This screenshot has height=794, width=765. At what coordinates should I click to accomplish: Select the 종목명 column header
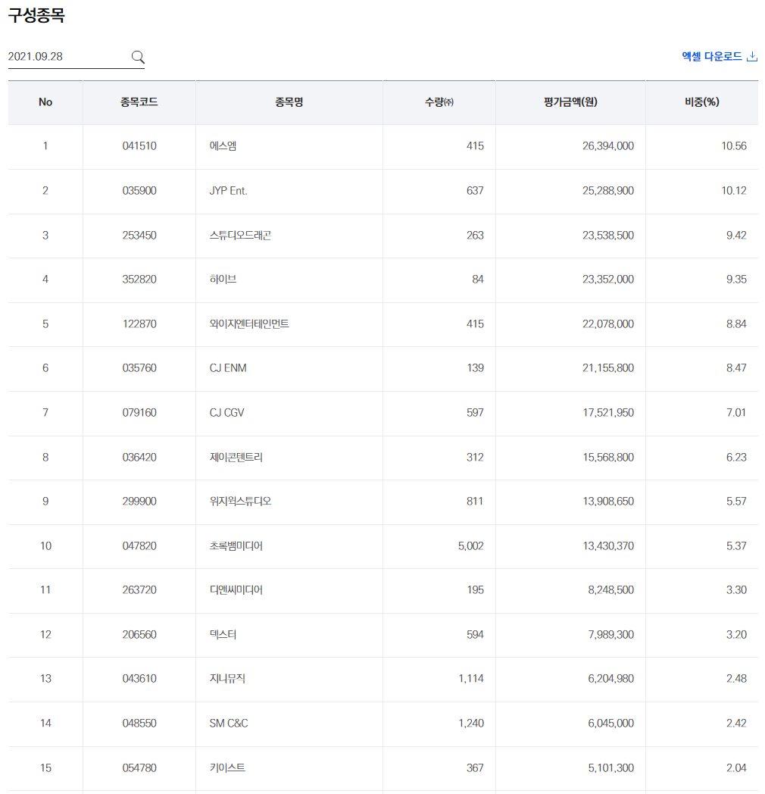coord(289,102)
